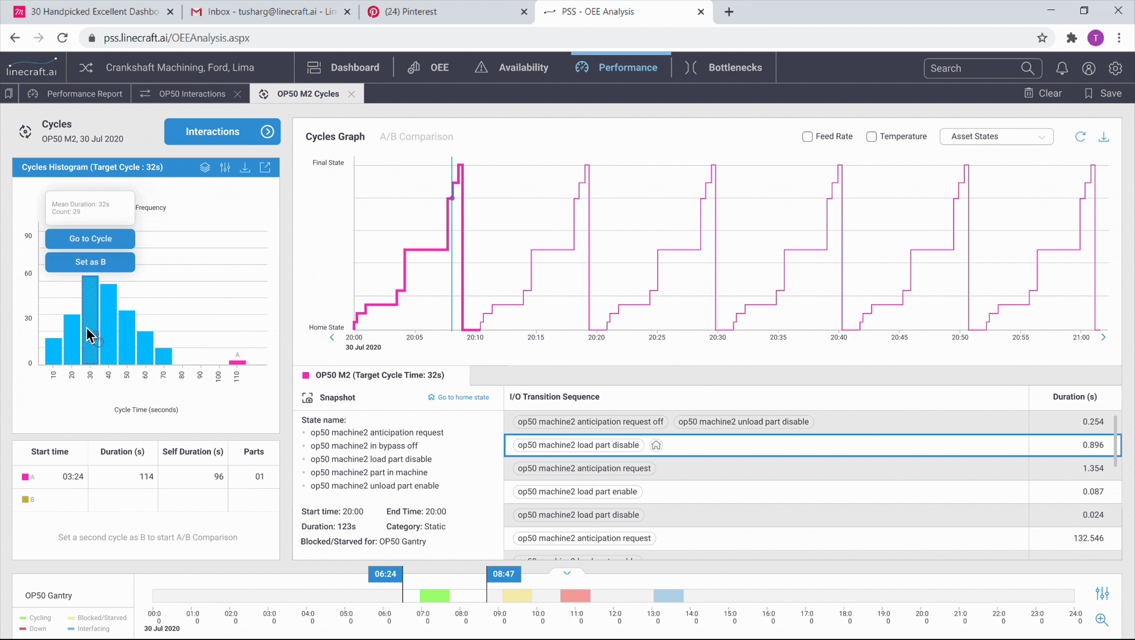Switch to Performance Report tab
The width and height of the screenshot is (1135, 640).
click(x=75, y=94)
